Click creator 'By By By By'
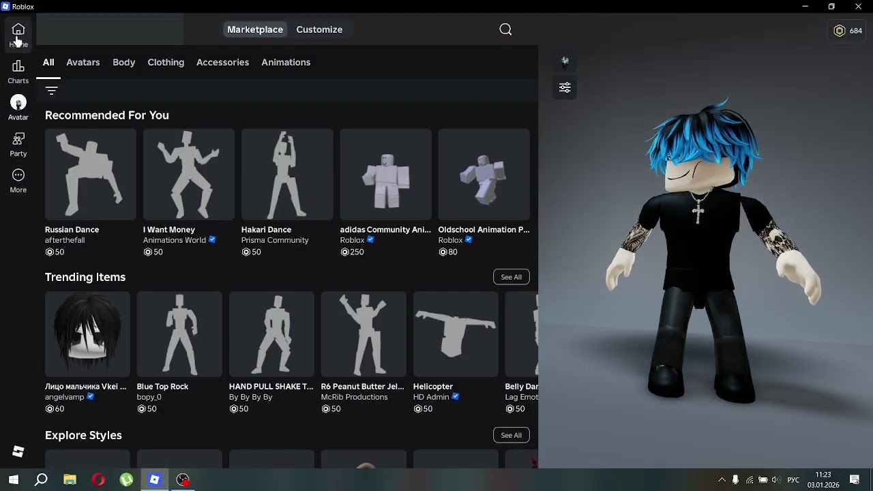The width and height of the screenshot is (873, 491). [250, 398]
